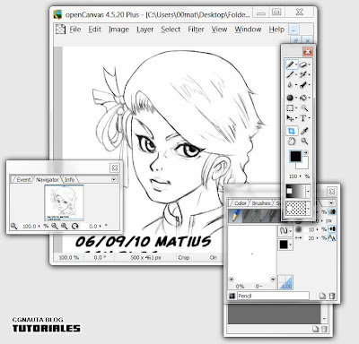Select the Blur water-drop tool

290,85
